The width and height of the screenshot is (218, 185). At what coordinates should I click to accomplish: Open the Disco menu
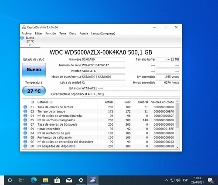(x=73, y=34)
